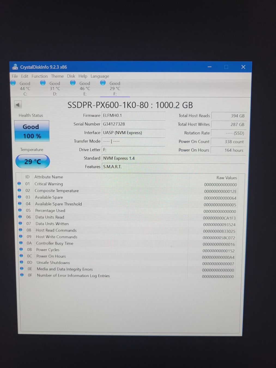This screenshot has height=368, width=276.
Task: Click status dot for Data Units Read row
Action: (20, 217)
